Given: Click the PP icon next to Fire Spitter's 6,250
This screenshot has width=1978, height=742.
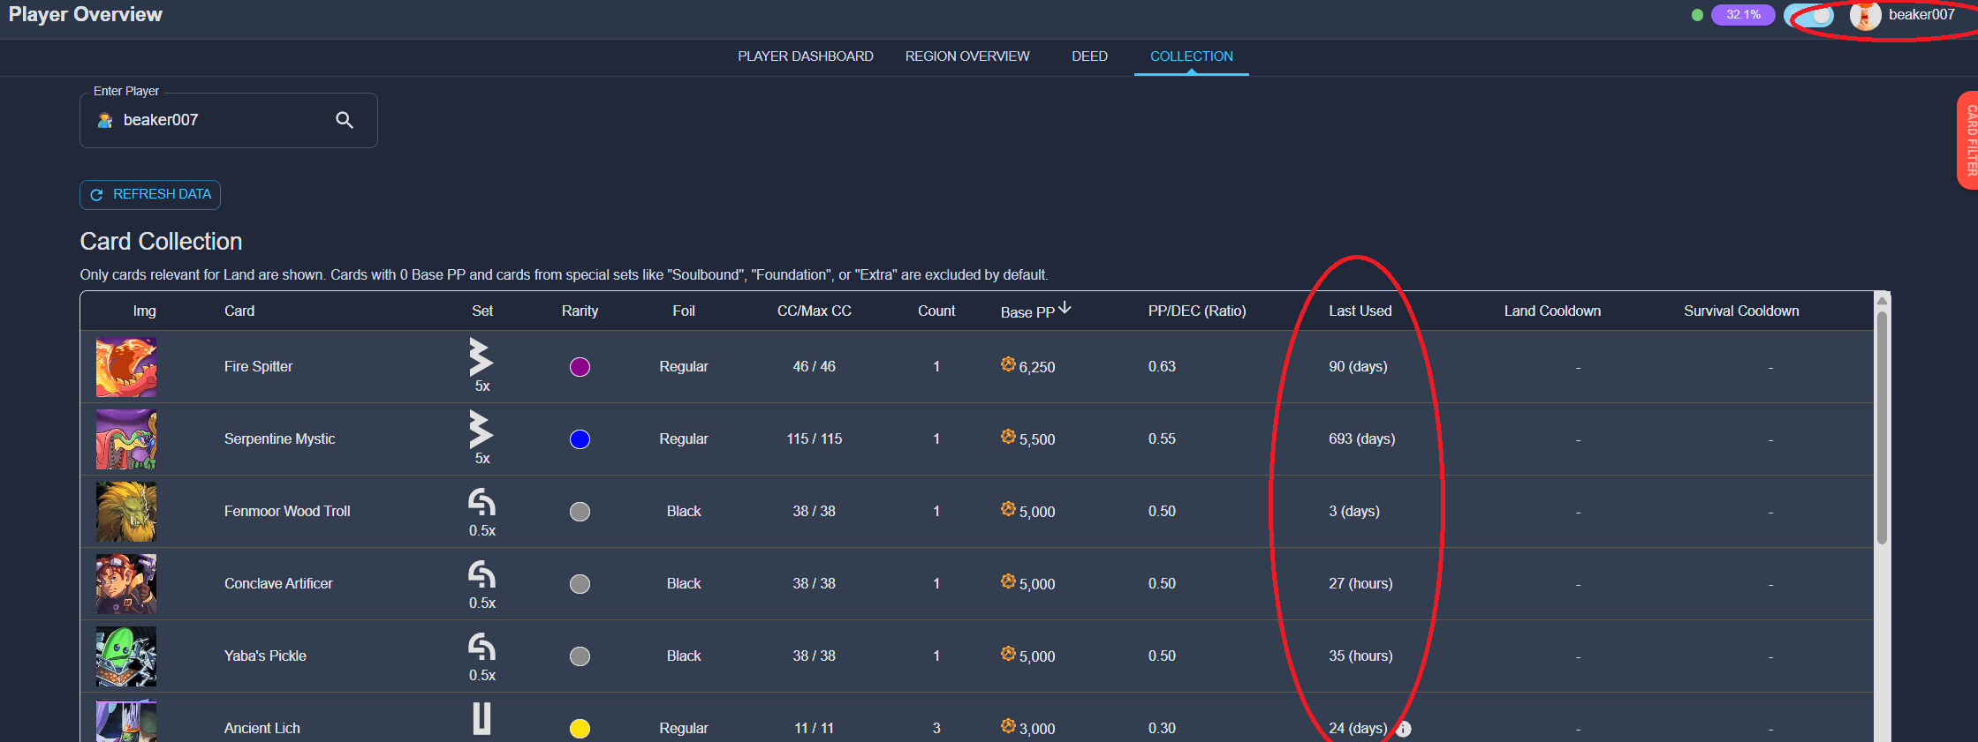Looking at the screenshot, I should click(1008, 364).
